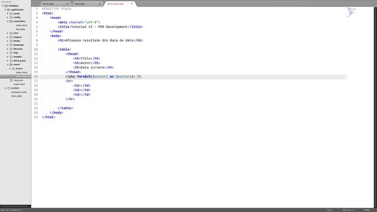Click the closing table tag line
377x212 pixels.
click(65, 108)
